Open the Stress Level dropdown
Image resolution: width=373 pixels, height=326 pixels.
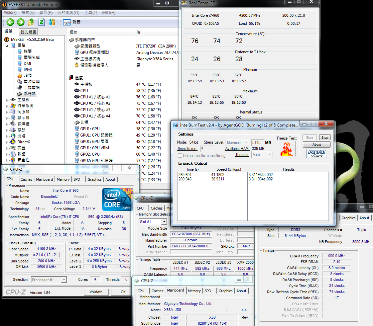tap(237, 143)
